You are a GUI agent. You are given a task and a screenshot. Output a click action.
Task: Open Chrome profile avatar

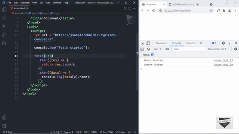click(x=230, y=11)
